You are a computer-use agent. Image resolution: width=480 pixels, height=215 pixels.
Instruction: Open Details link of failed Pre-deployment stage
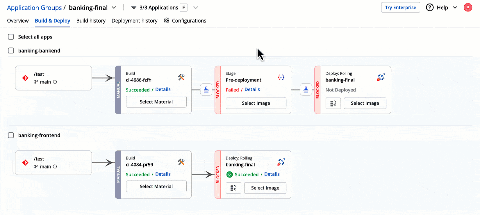coord(252,90)
